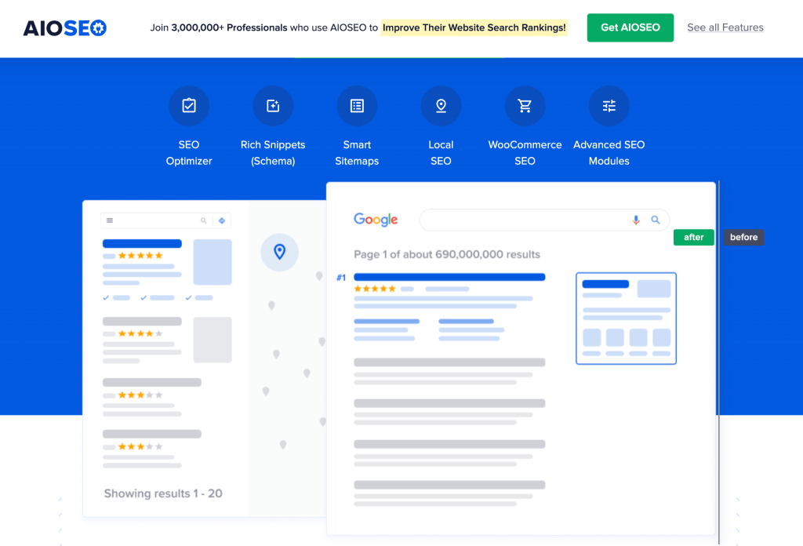Click the Google logo in the mockup
Screen dimensions: 803x546
[x=376, y=220]
